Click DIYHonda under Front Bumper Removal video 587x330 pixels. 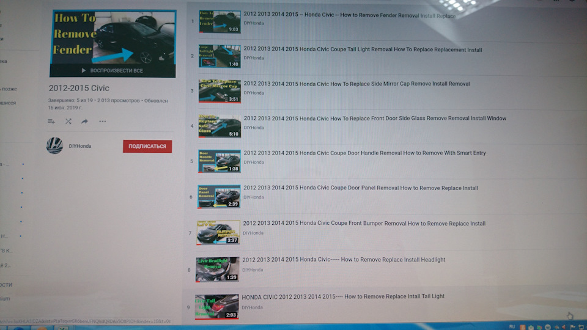(x=253, y=233)
